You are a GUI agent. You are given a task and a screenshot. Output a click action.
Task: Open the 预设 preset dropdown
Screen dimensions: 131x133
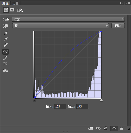coord(68,19)
